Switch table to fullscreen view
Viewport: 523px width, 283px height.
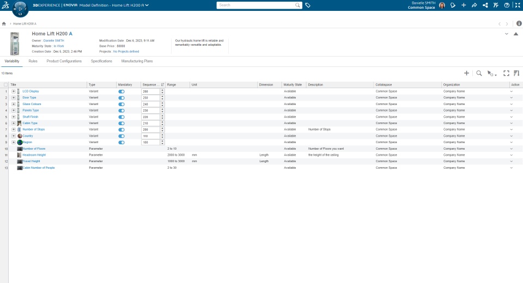coord(506,73)
